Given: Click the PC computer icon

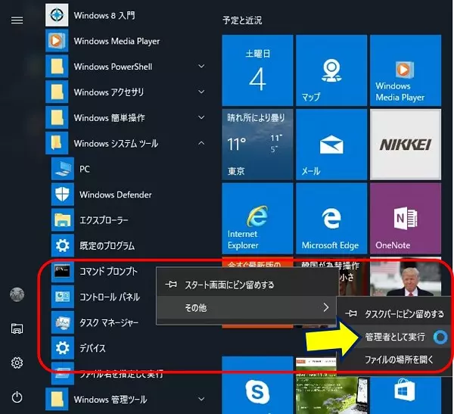Looking at the screenshot, I should coord(63,169).
